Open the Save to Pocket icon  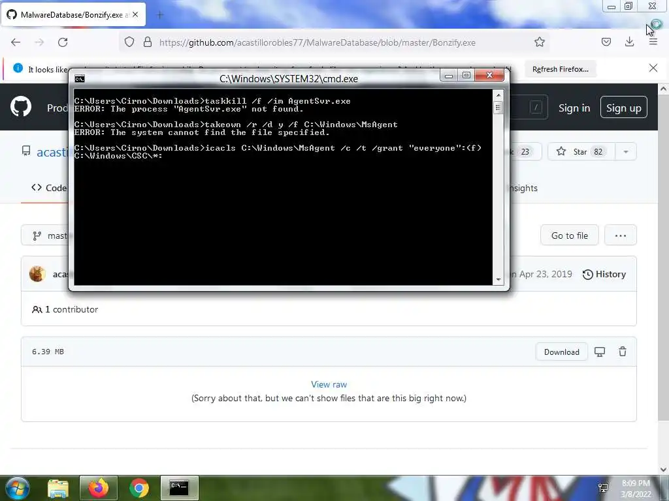click(x=606, y=42)
